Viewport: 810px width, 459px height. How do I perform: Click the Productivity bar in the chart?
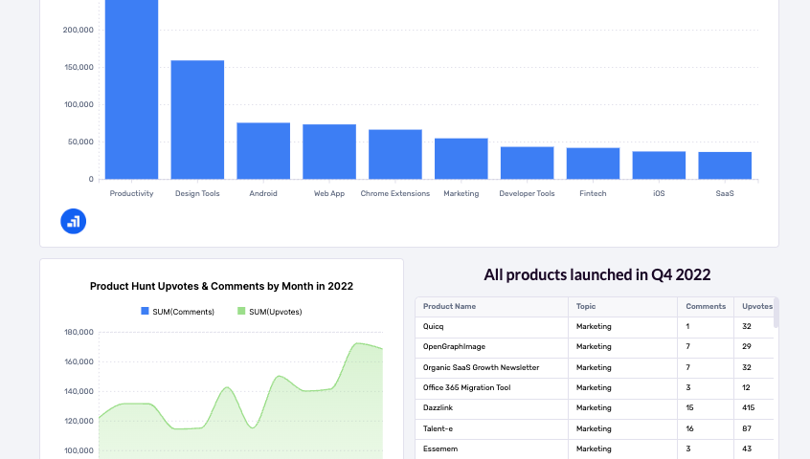point(132,90)
